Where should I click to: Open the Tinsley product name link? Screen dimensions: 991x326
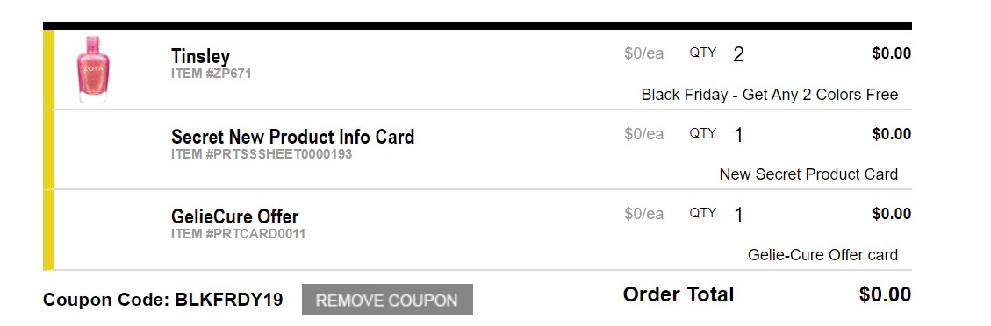[x=200, y=57]
